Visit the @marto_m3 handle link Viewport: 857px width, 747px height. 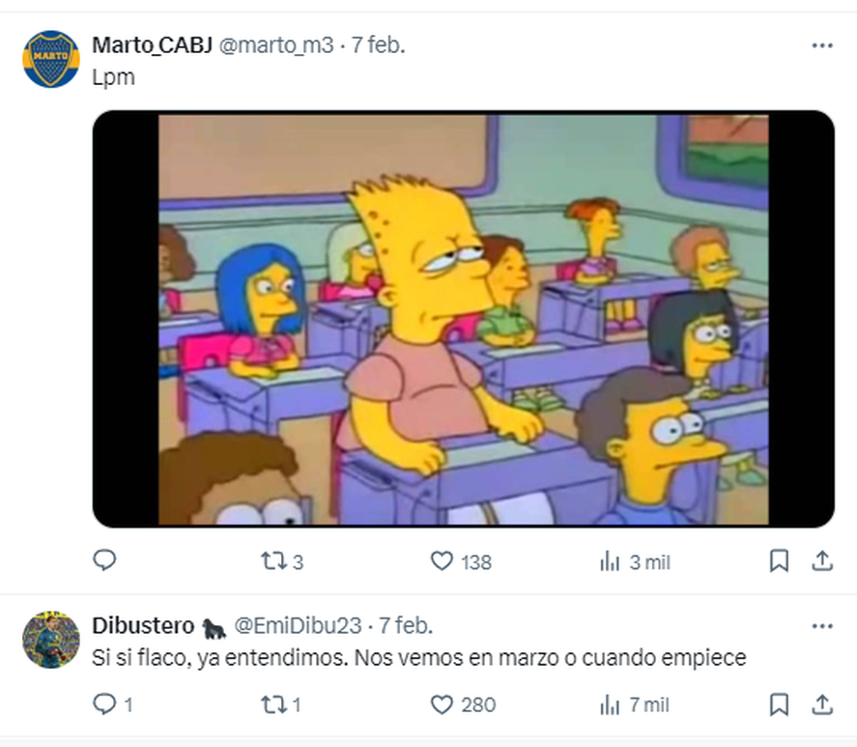[x=276, y=45]
